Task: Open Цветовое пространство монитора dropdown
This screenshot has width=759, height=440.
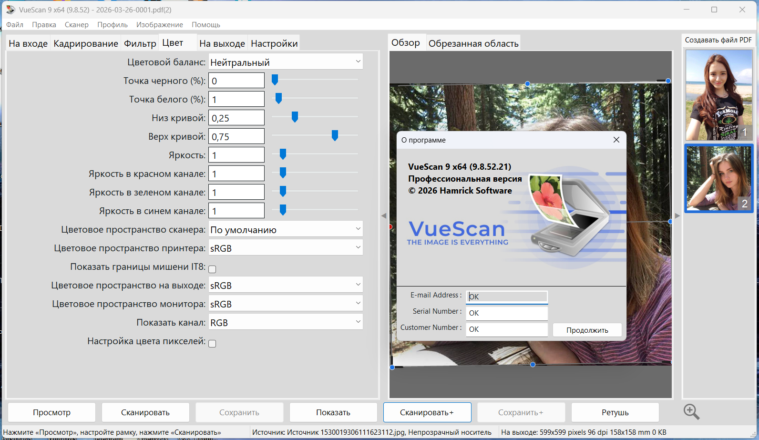Action: [x=286, y=304]
